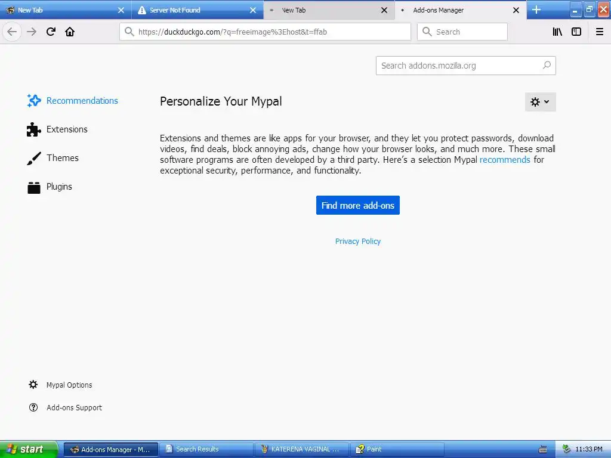The image size is (611, 458).
Task: Click the Themes paintbrush icon
Action: click(33, 158)
